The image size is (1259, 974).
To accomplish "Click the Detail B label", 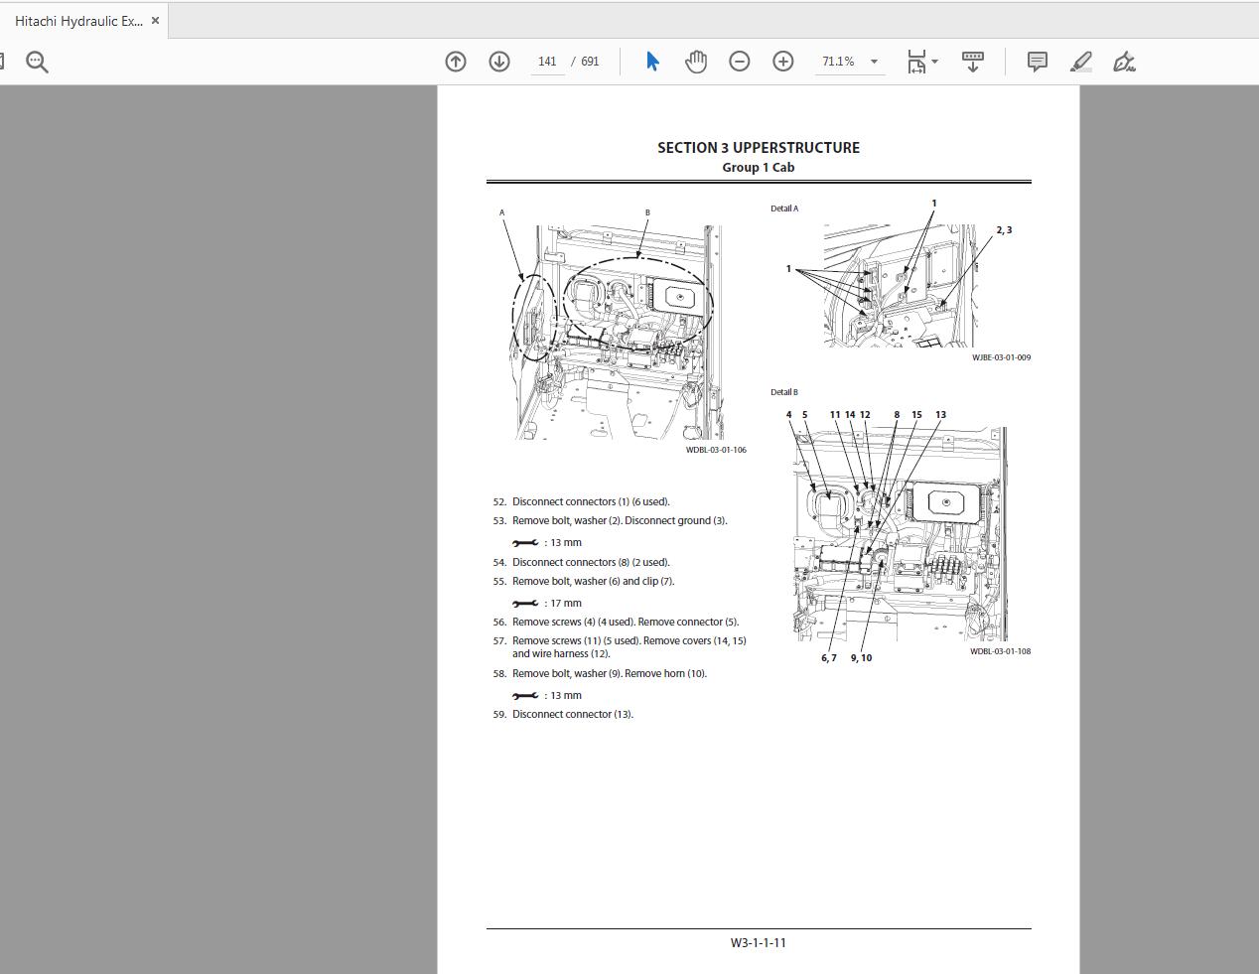I will click(x=784, y=392).
